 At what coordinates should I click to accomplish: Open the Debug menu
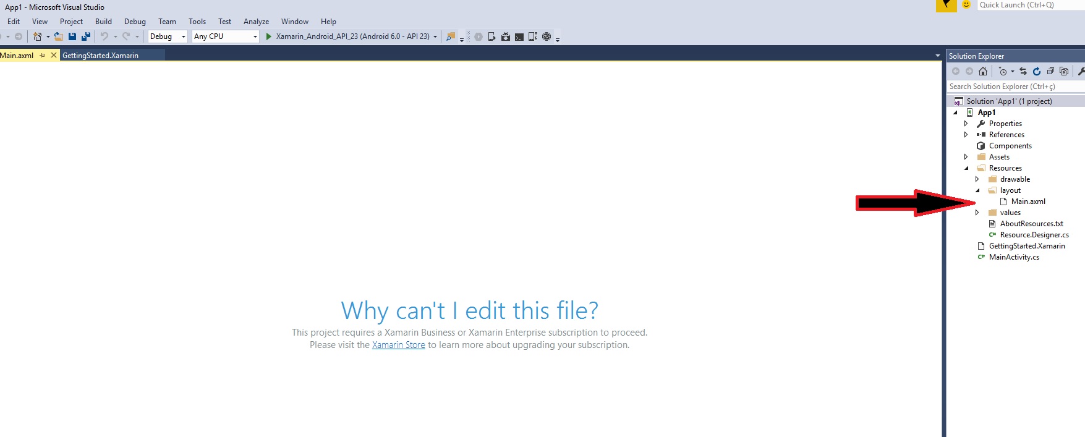point(135,21)
